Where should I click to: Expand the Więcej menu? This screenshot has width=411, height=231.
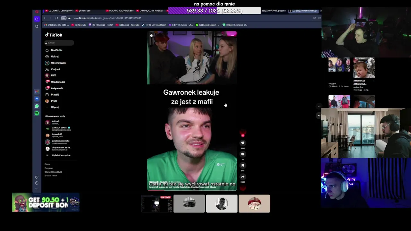pos(52,107)
